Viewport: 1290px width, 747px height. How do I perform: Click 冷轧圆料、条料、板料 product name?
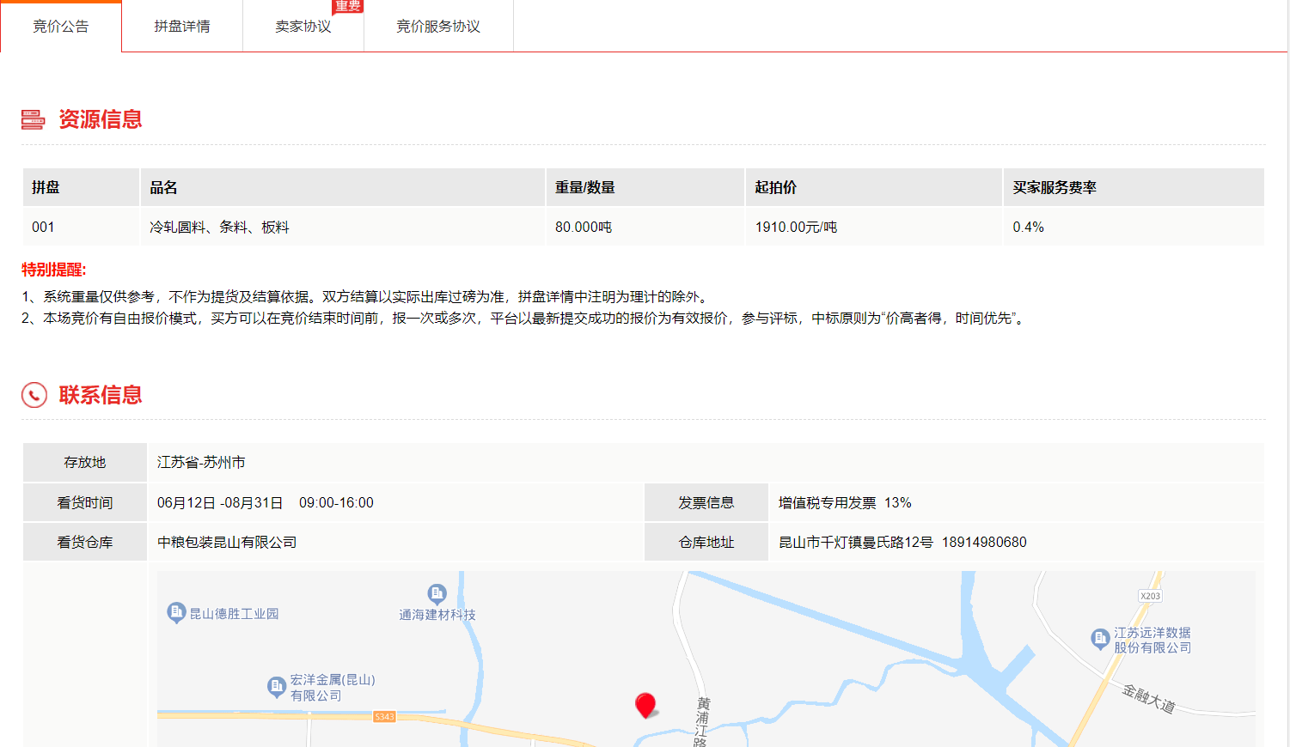click(219, 228)
